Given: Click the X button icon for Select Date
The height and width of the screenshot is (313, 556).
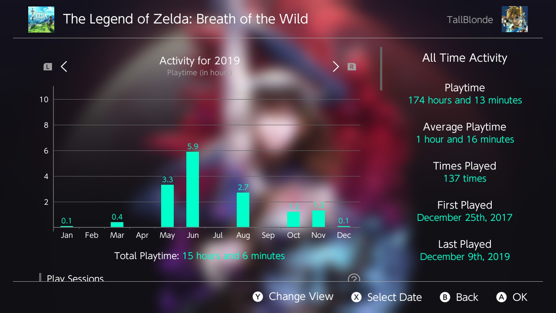Looking at the screenshot, I should 356,297.
